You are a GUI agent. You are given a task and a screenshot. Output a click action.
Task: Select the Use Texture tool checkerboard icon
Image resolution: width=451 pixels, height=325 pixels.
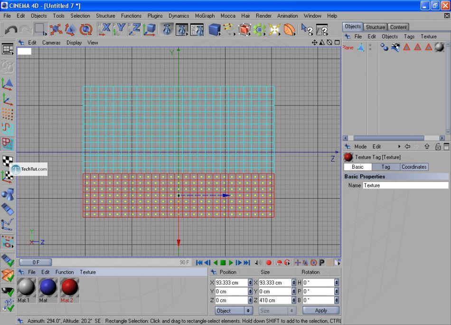tap(8, 161)
